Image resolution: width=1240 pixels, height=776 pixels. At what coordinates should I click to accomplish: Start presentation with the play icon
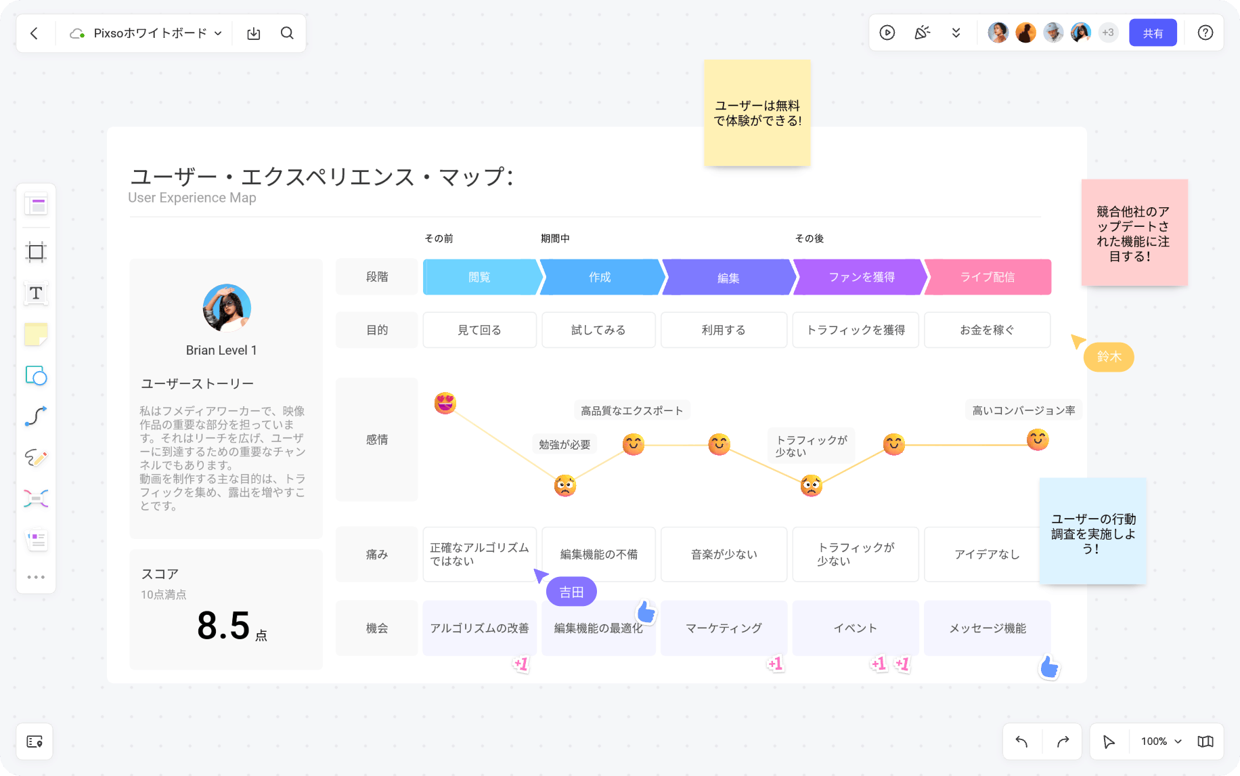pos(887,33)
